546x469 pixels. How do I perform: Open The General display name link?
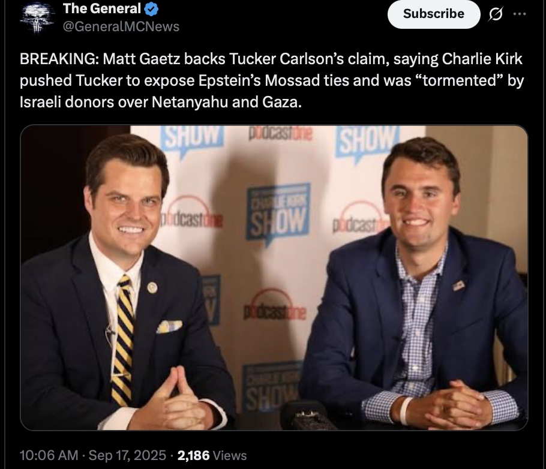pyautogui.click(x=102, y=9)
